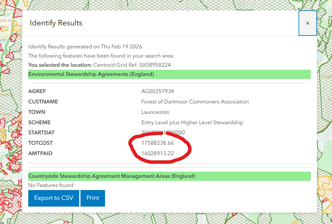
Task: Click the Centroid Grid Ref SX58958224 text
Action: (x=132, y=65)
